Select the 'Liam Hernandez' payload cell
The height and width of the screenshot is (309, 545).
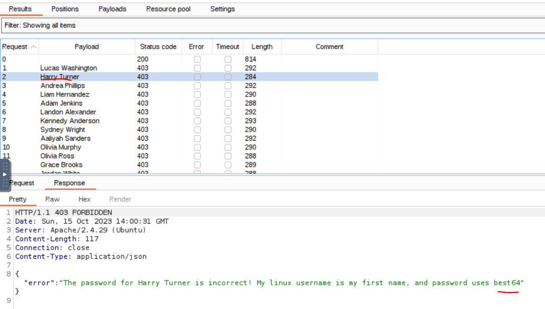tap(65, 94)
